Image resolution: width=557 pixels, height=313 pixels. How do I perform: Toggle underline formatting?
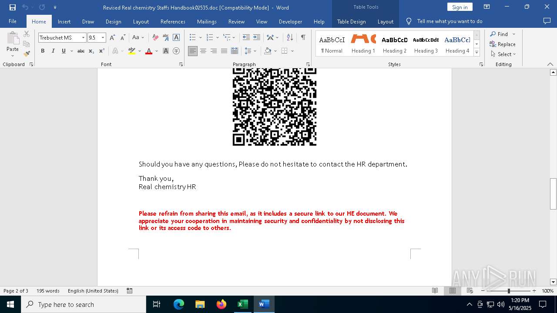[x=64, y=51]
